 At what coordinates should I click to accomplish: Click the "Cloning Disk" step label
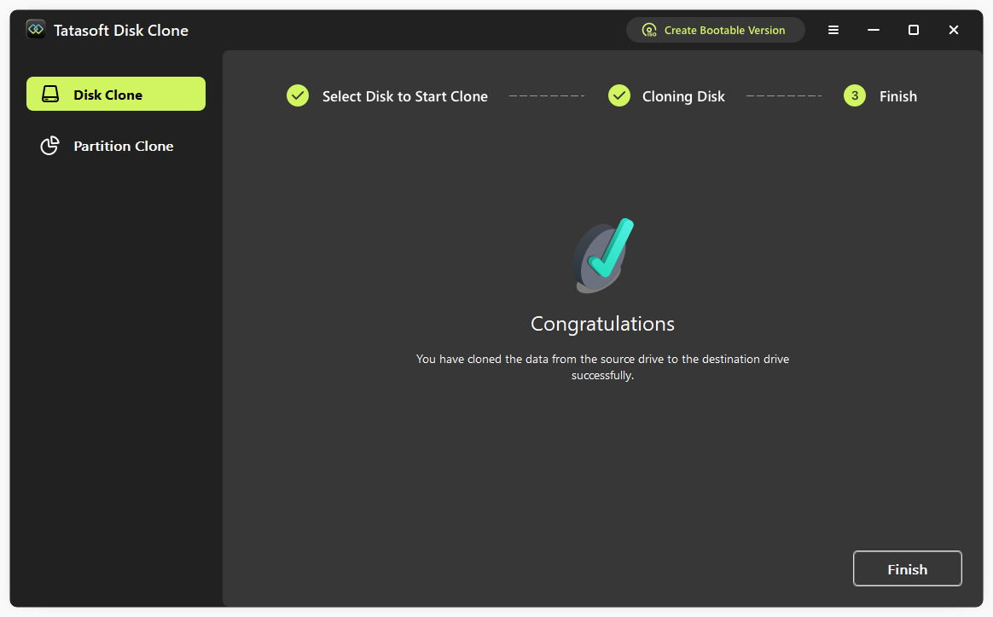pyautogui.click(x=683, y=96)
